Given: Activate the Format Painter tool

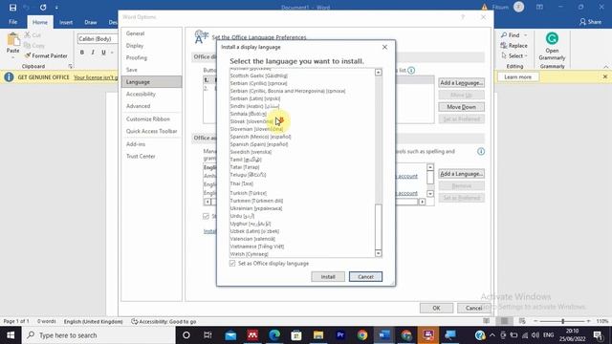Looking at the screenshot, I should [x=46, y=55].
